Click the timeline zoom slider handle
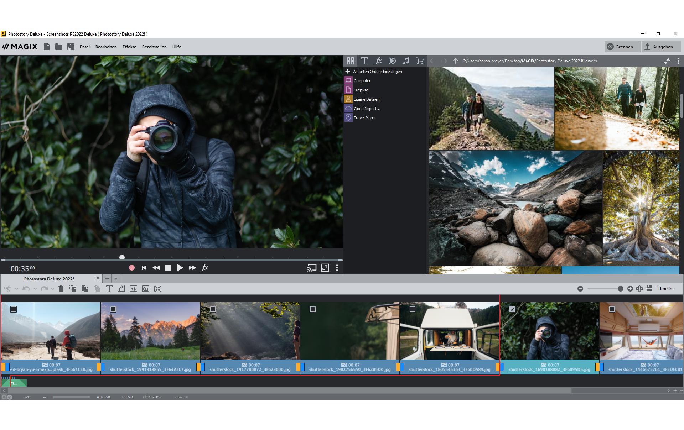Screen dimensions: 684x430 [620, 289]
